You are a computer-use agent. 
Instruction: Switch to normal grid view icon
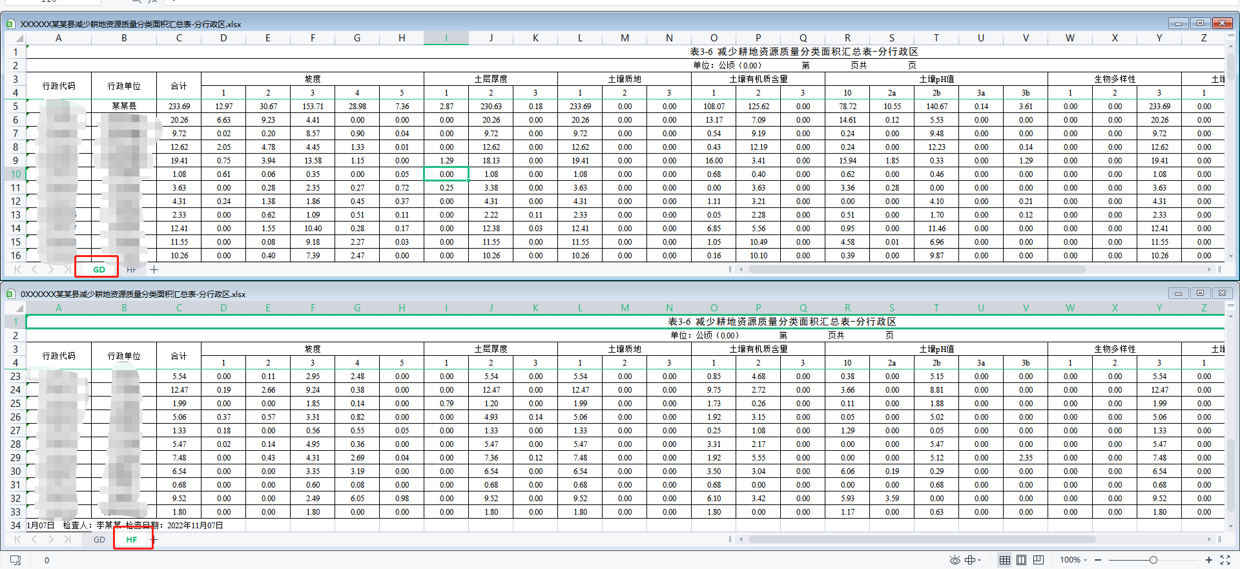point(1005,560)
